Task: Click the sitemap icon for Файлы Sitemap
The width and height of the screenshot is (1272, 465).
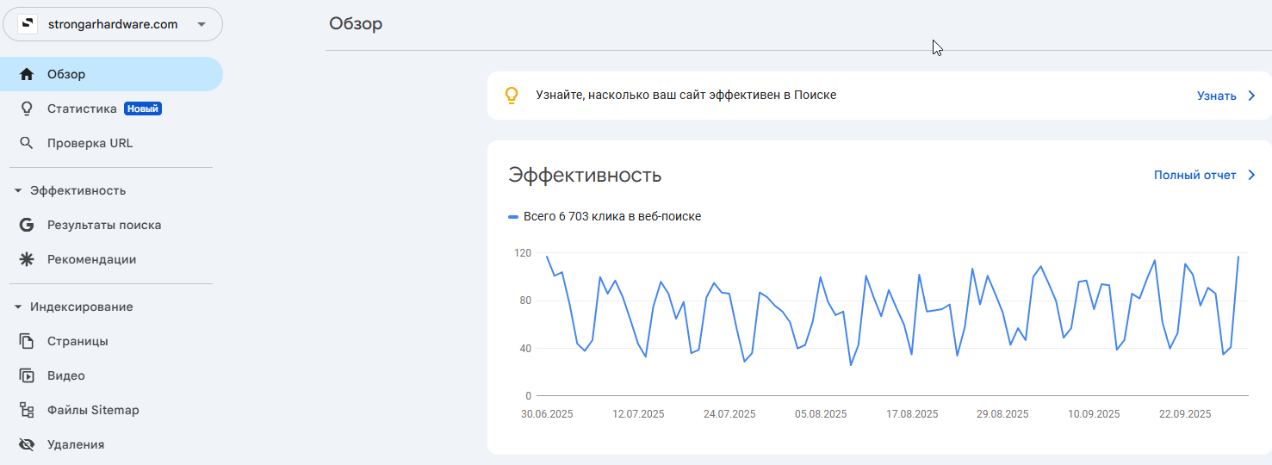Action: point(27,410)
